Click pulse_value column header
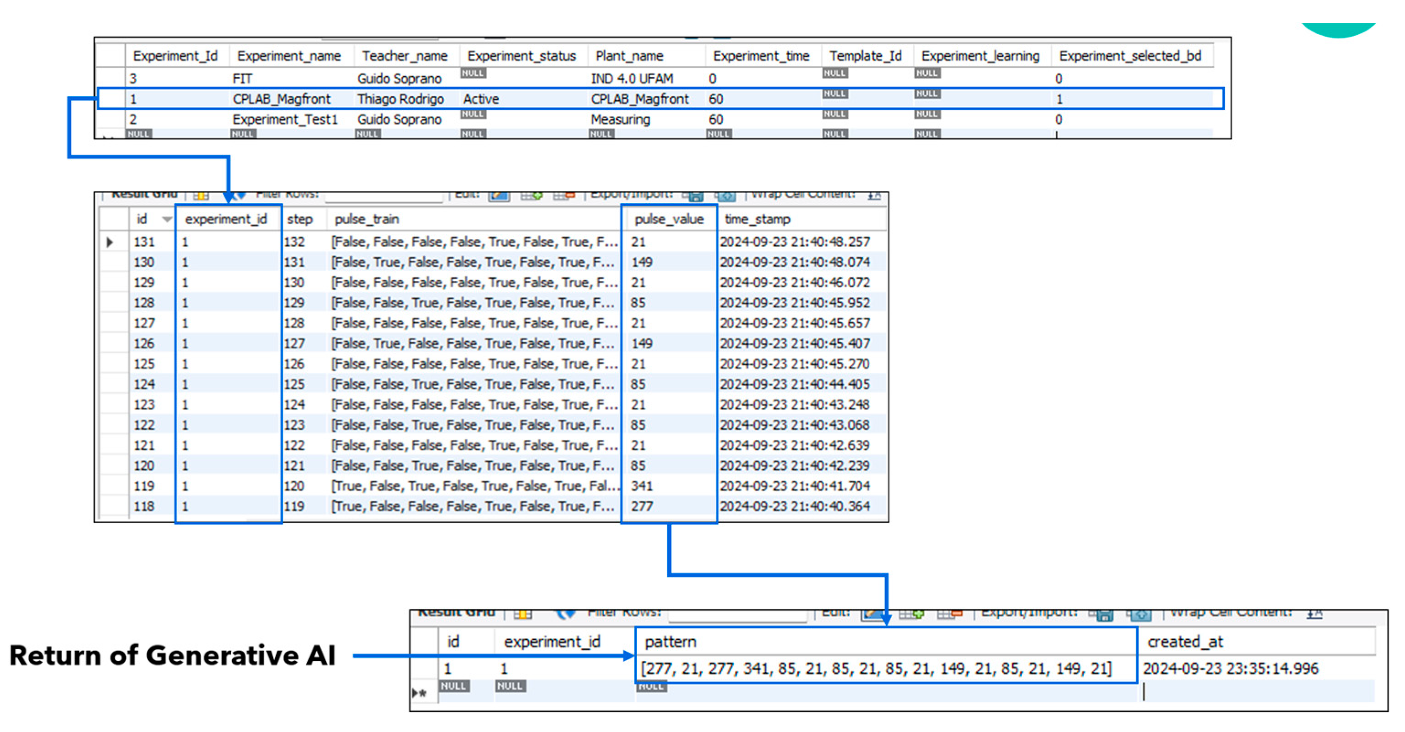The height and width of the screenshot is (732, 1405). pyautogui.click(x=669, y=219)
